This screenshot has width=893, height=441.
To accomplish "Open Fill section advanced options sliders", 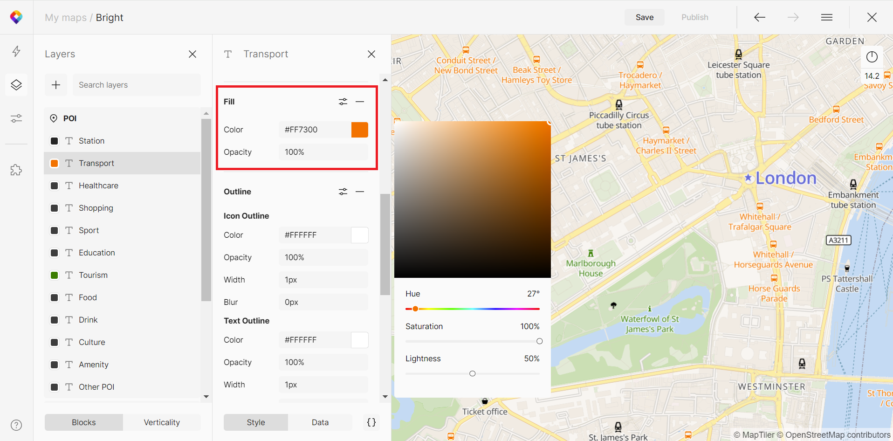I will 343,102.
